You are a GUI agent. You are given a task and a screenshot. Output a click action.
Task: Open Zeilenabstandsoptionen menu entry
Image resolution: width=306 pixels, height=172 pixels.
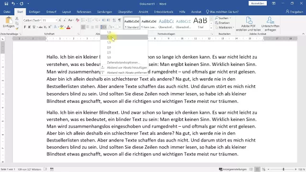[124, 63]
